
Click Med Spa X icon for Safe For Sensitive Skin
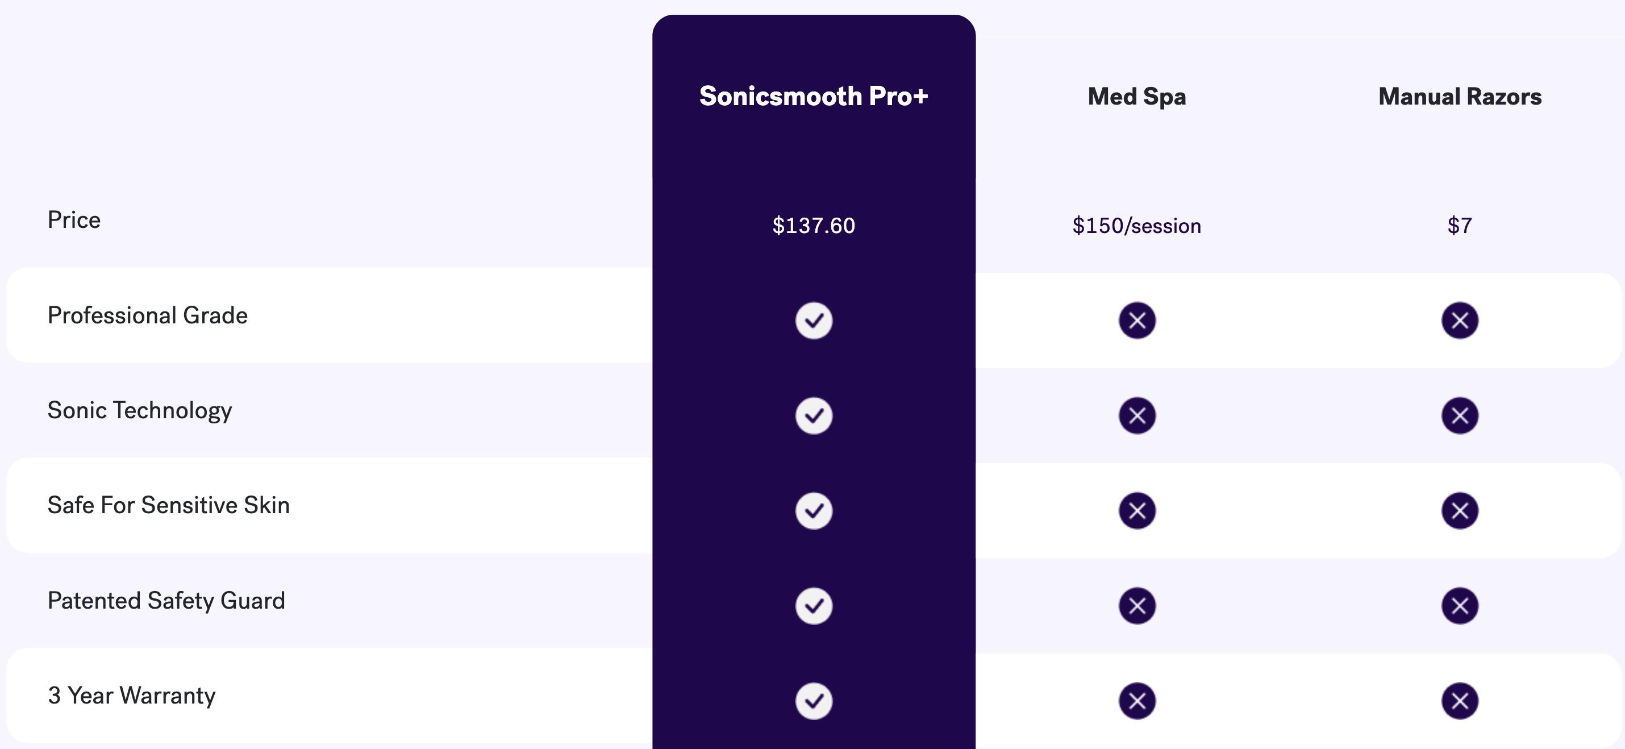coord(1137,510)
